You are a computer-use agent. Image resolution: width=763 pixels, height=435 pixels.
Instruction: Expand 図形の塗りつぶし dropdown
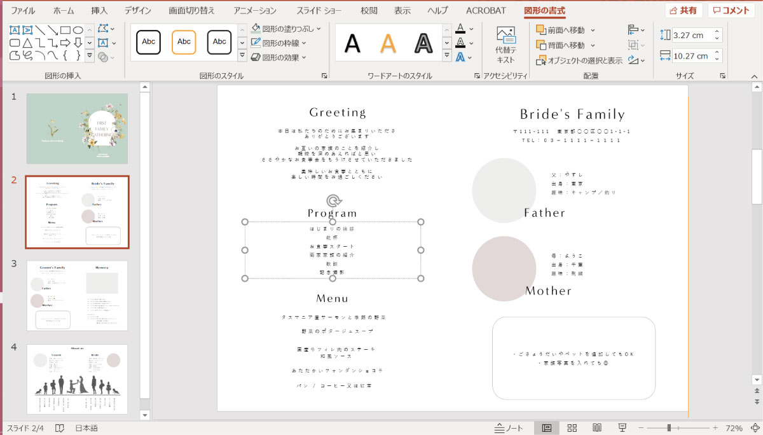click(319, 29)
